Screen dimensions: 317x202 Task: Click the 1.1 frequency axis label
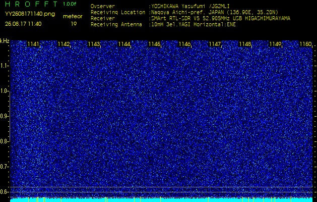tap(4, 66)
